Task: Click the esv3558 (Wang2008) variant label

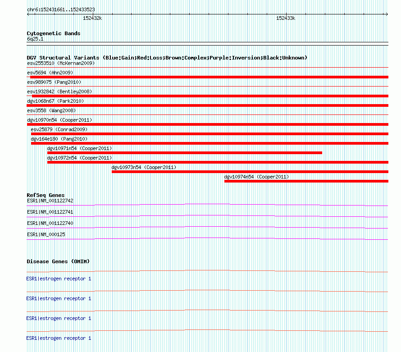Action: point(51,110)
